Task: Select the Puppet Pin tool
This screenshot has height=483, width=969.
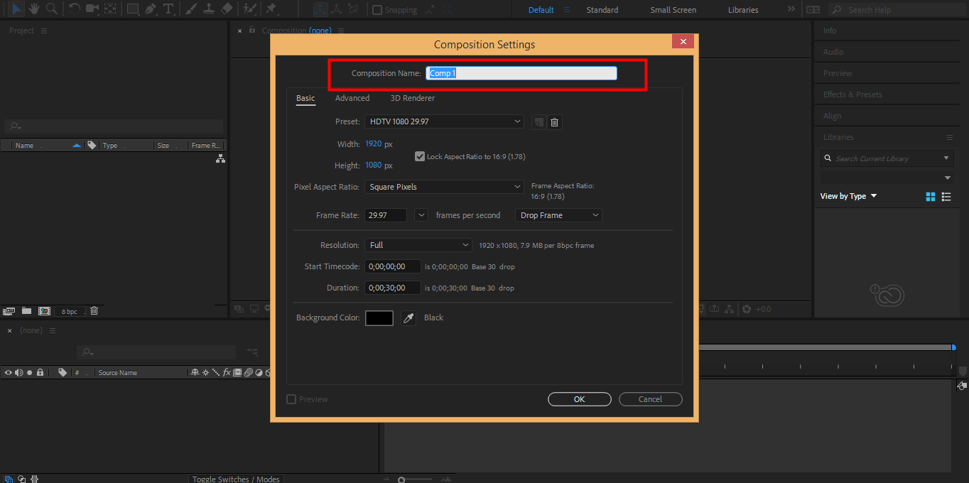Action: (271, 9)
